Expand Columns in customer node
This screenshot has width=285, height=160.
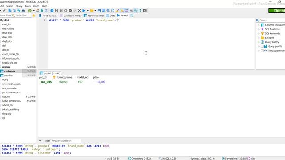(259, 25)
